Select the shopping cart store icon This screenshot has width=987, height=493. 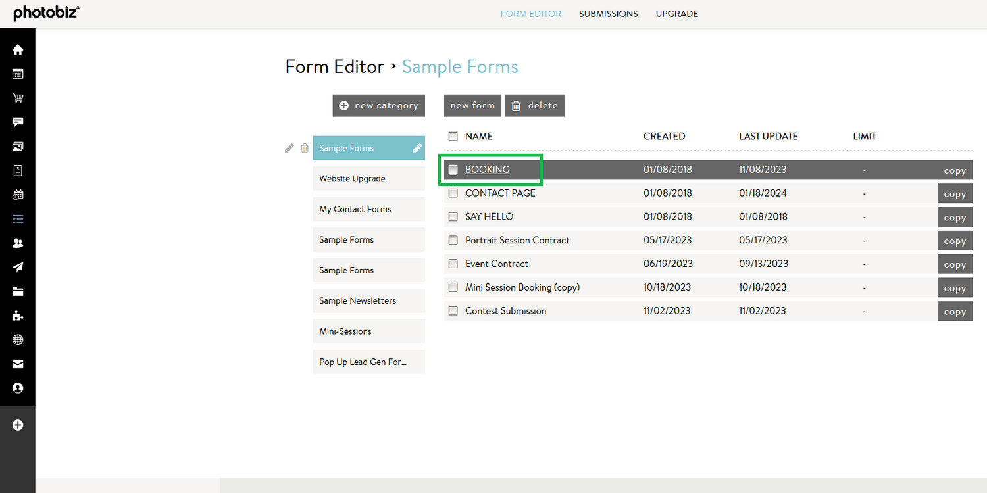tap(18, 97)
